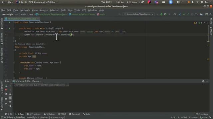
Task: Open the Analyze menu
Action: (x=44, y=10)
